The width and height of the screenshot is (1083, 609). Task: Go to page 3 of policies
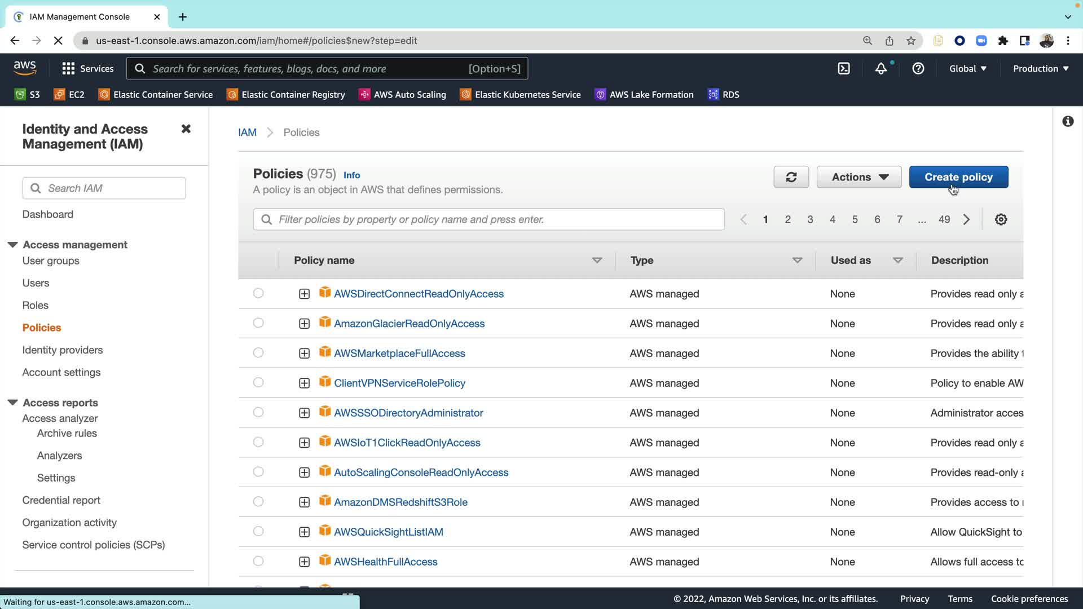point(810,219)
